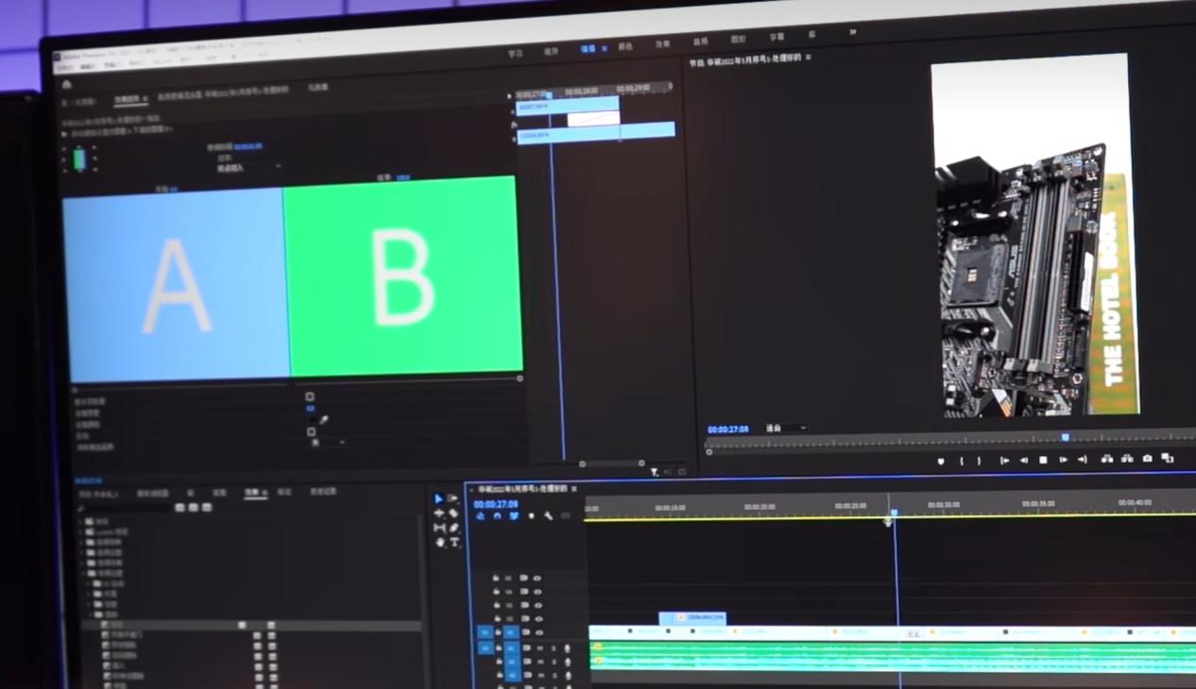Open the Color workspace tab
1196x689 pixels.
(x=625, y=47)
